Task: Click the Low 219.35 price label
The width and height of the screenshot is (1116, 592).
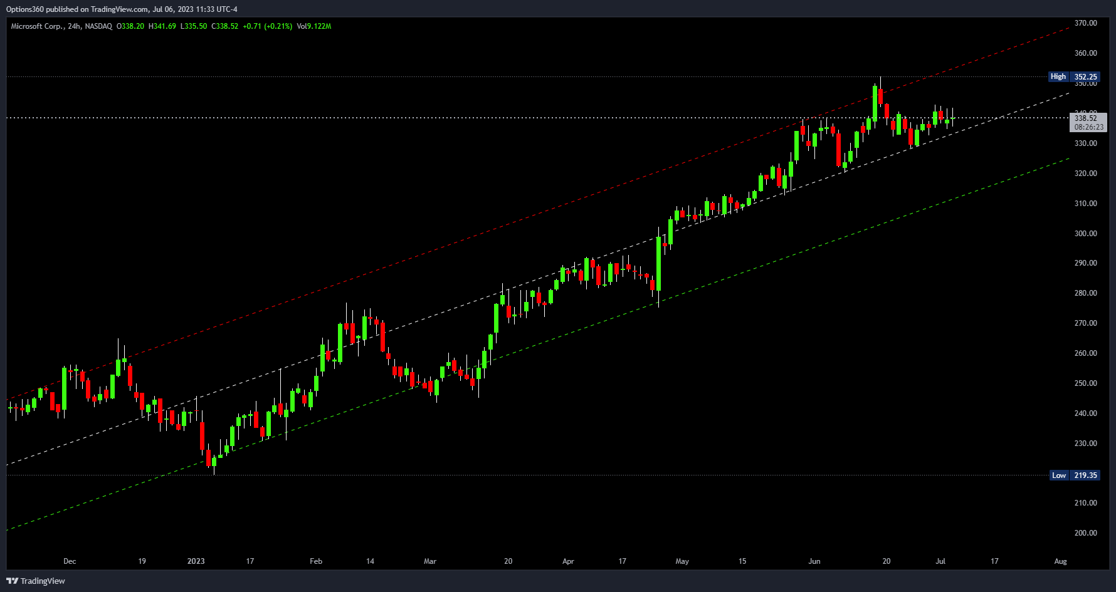Action: 1075,475
